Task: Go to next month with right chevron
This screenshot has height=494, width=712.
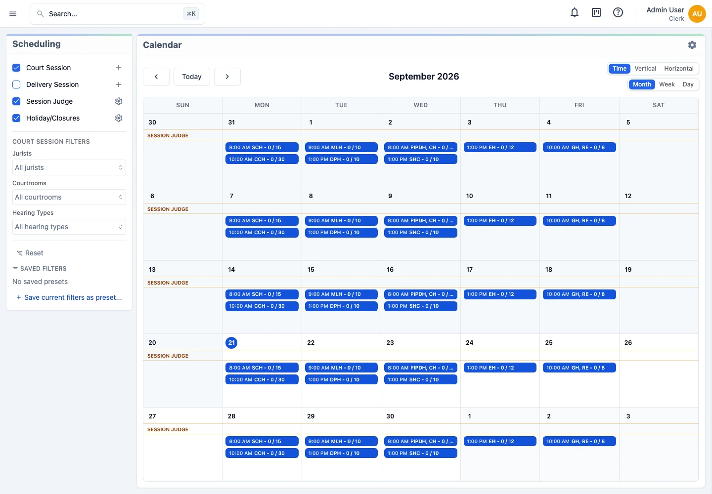Action: click(227, 77)
